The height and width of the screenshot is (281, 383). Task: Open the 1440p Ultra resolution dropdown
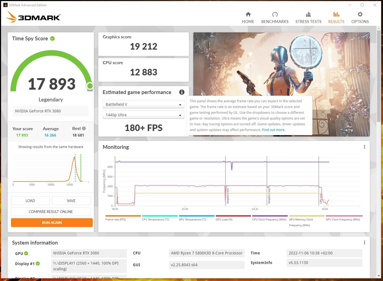coord(143,115)
